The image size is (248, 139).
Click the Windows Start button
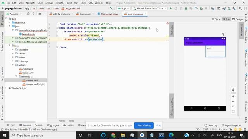(5, 135)
